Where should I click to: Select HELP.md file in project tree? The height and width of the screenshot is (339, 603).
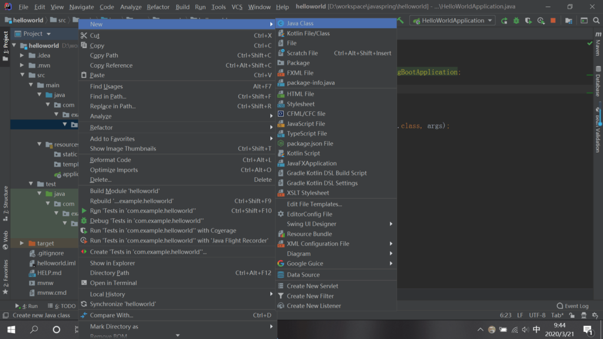pos(49,273)
